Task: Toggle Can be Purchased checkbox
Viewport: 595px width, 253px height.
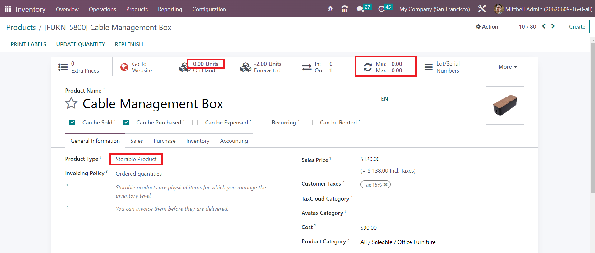Action: (x=126, y=122)
